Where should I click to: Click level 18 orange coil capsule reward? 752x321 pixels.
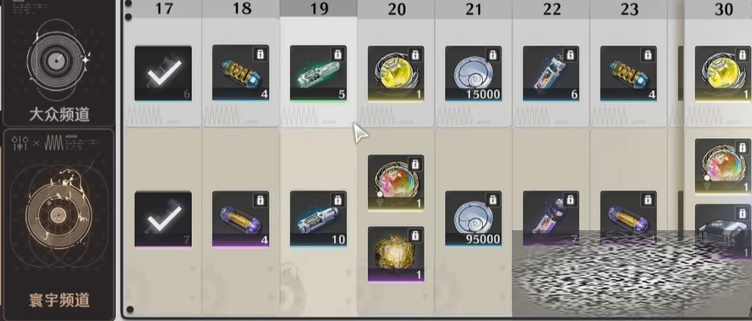pos(240,73)
